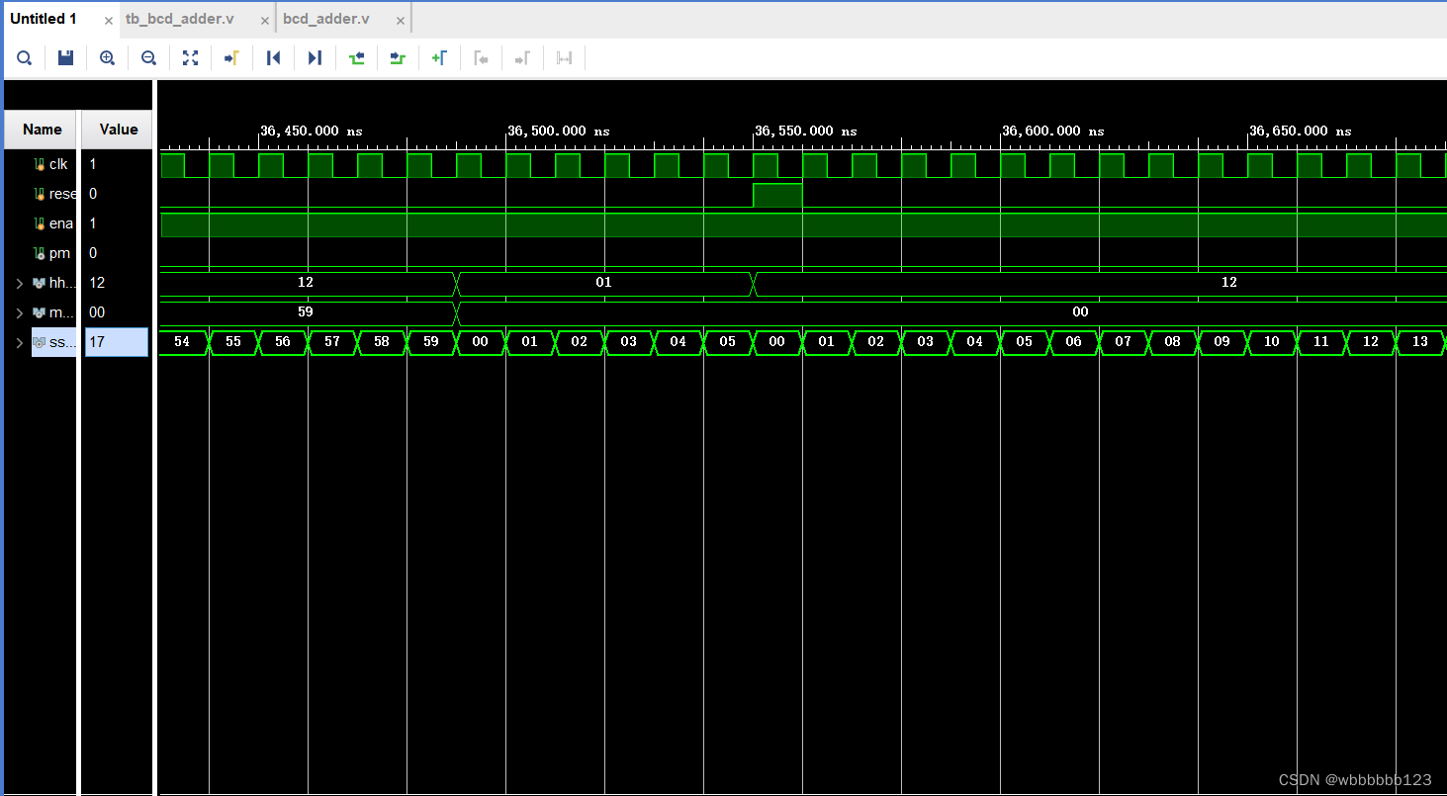
Task: Click the 07 segment in ss waveform
Action: [1124, 342]
